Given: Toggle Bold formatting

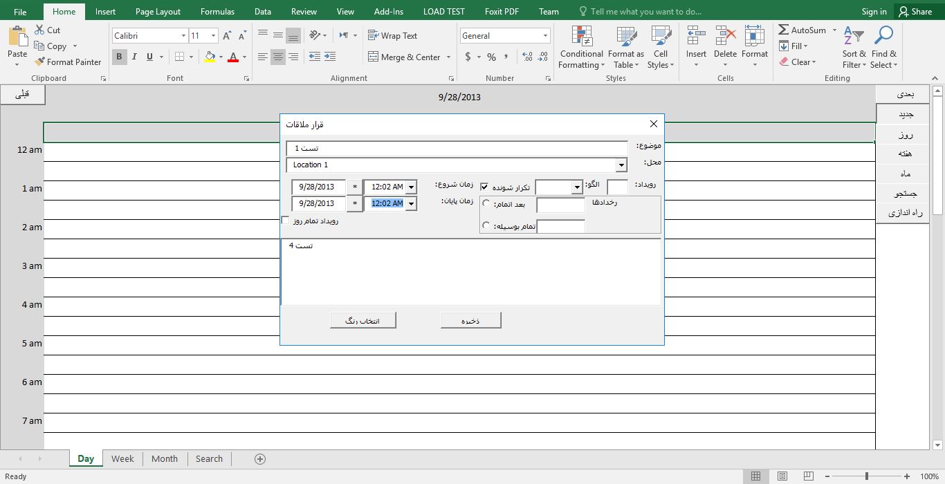Looking at the screenshot, I should 119,57.
